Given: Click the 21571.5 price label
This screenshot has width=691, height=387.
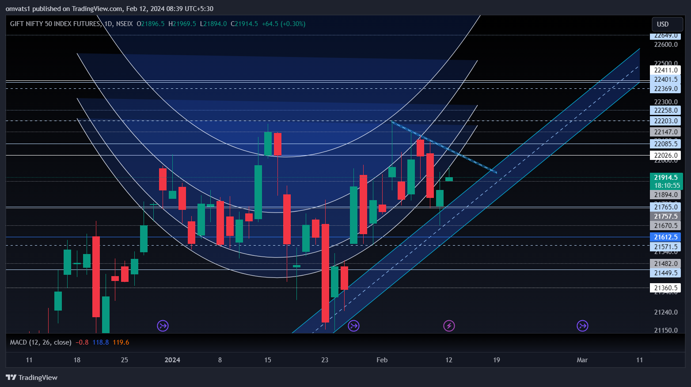Looking at the screenshot, I should point(665,247).
